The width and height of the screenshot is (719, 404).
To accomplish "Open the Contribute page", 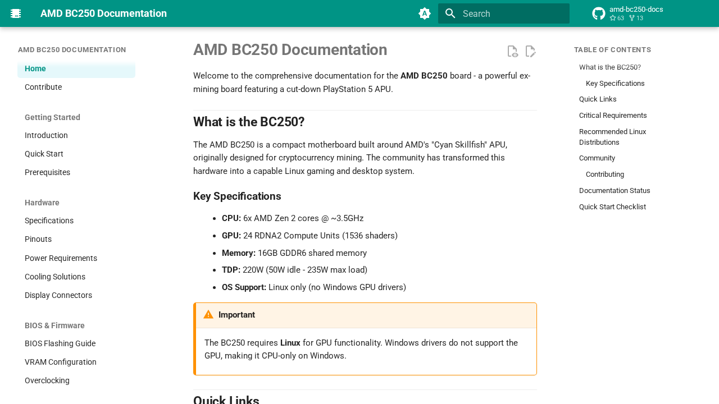I will click(43, 87).
